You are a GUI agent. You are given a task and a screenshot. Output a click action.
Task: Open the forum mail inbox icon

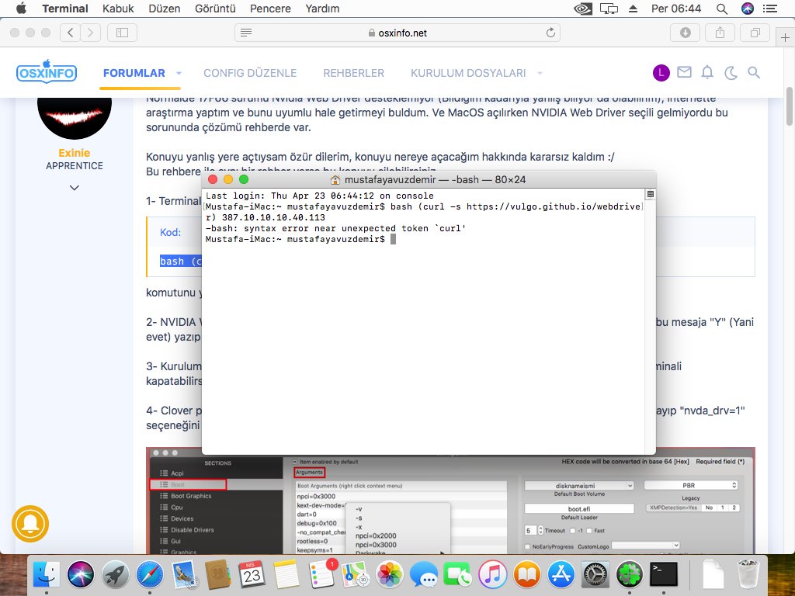coord(684,73)
